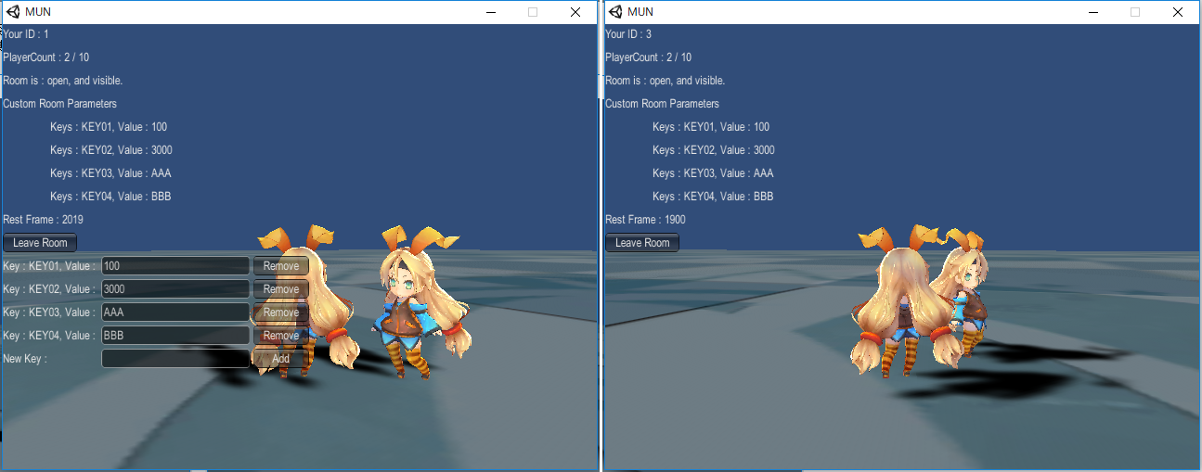Click the Unity logo icon in left MUN title bar

click(13, 12)
